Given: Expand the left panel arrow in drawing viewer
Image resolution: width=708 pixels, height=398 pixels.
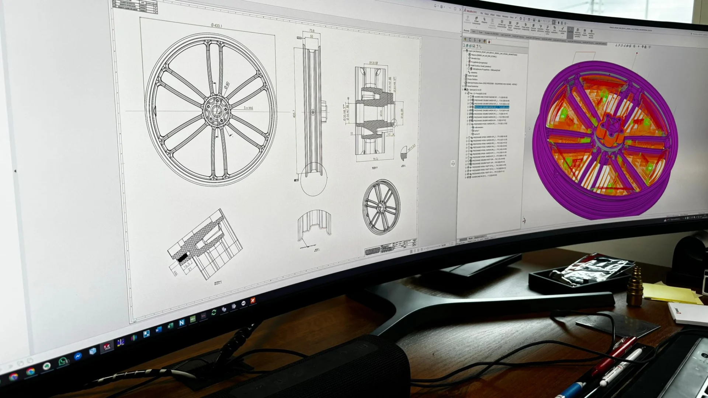Looking at the screenshot, I should click(15, 171).
